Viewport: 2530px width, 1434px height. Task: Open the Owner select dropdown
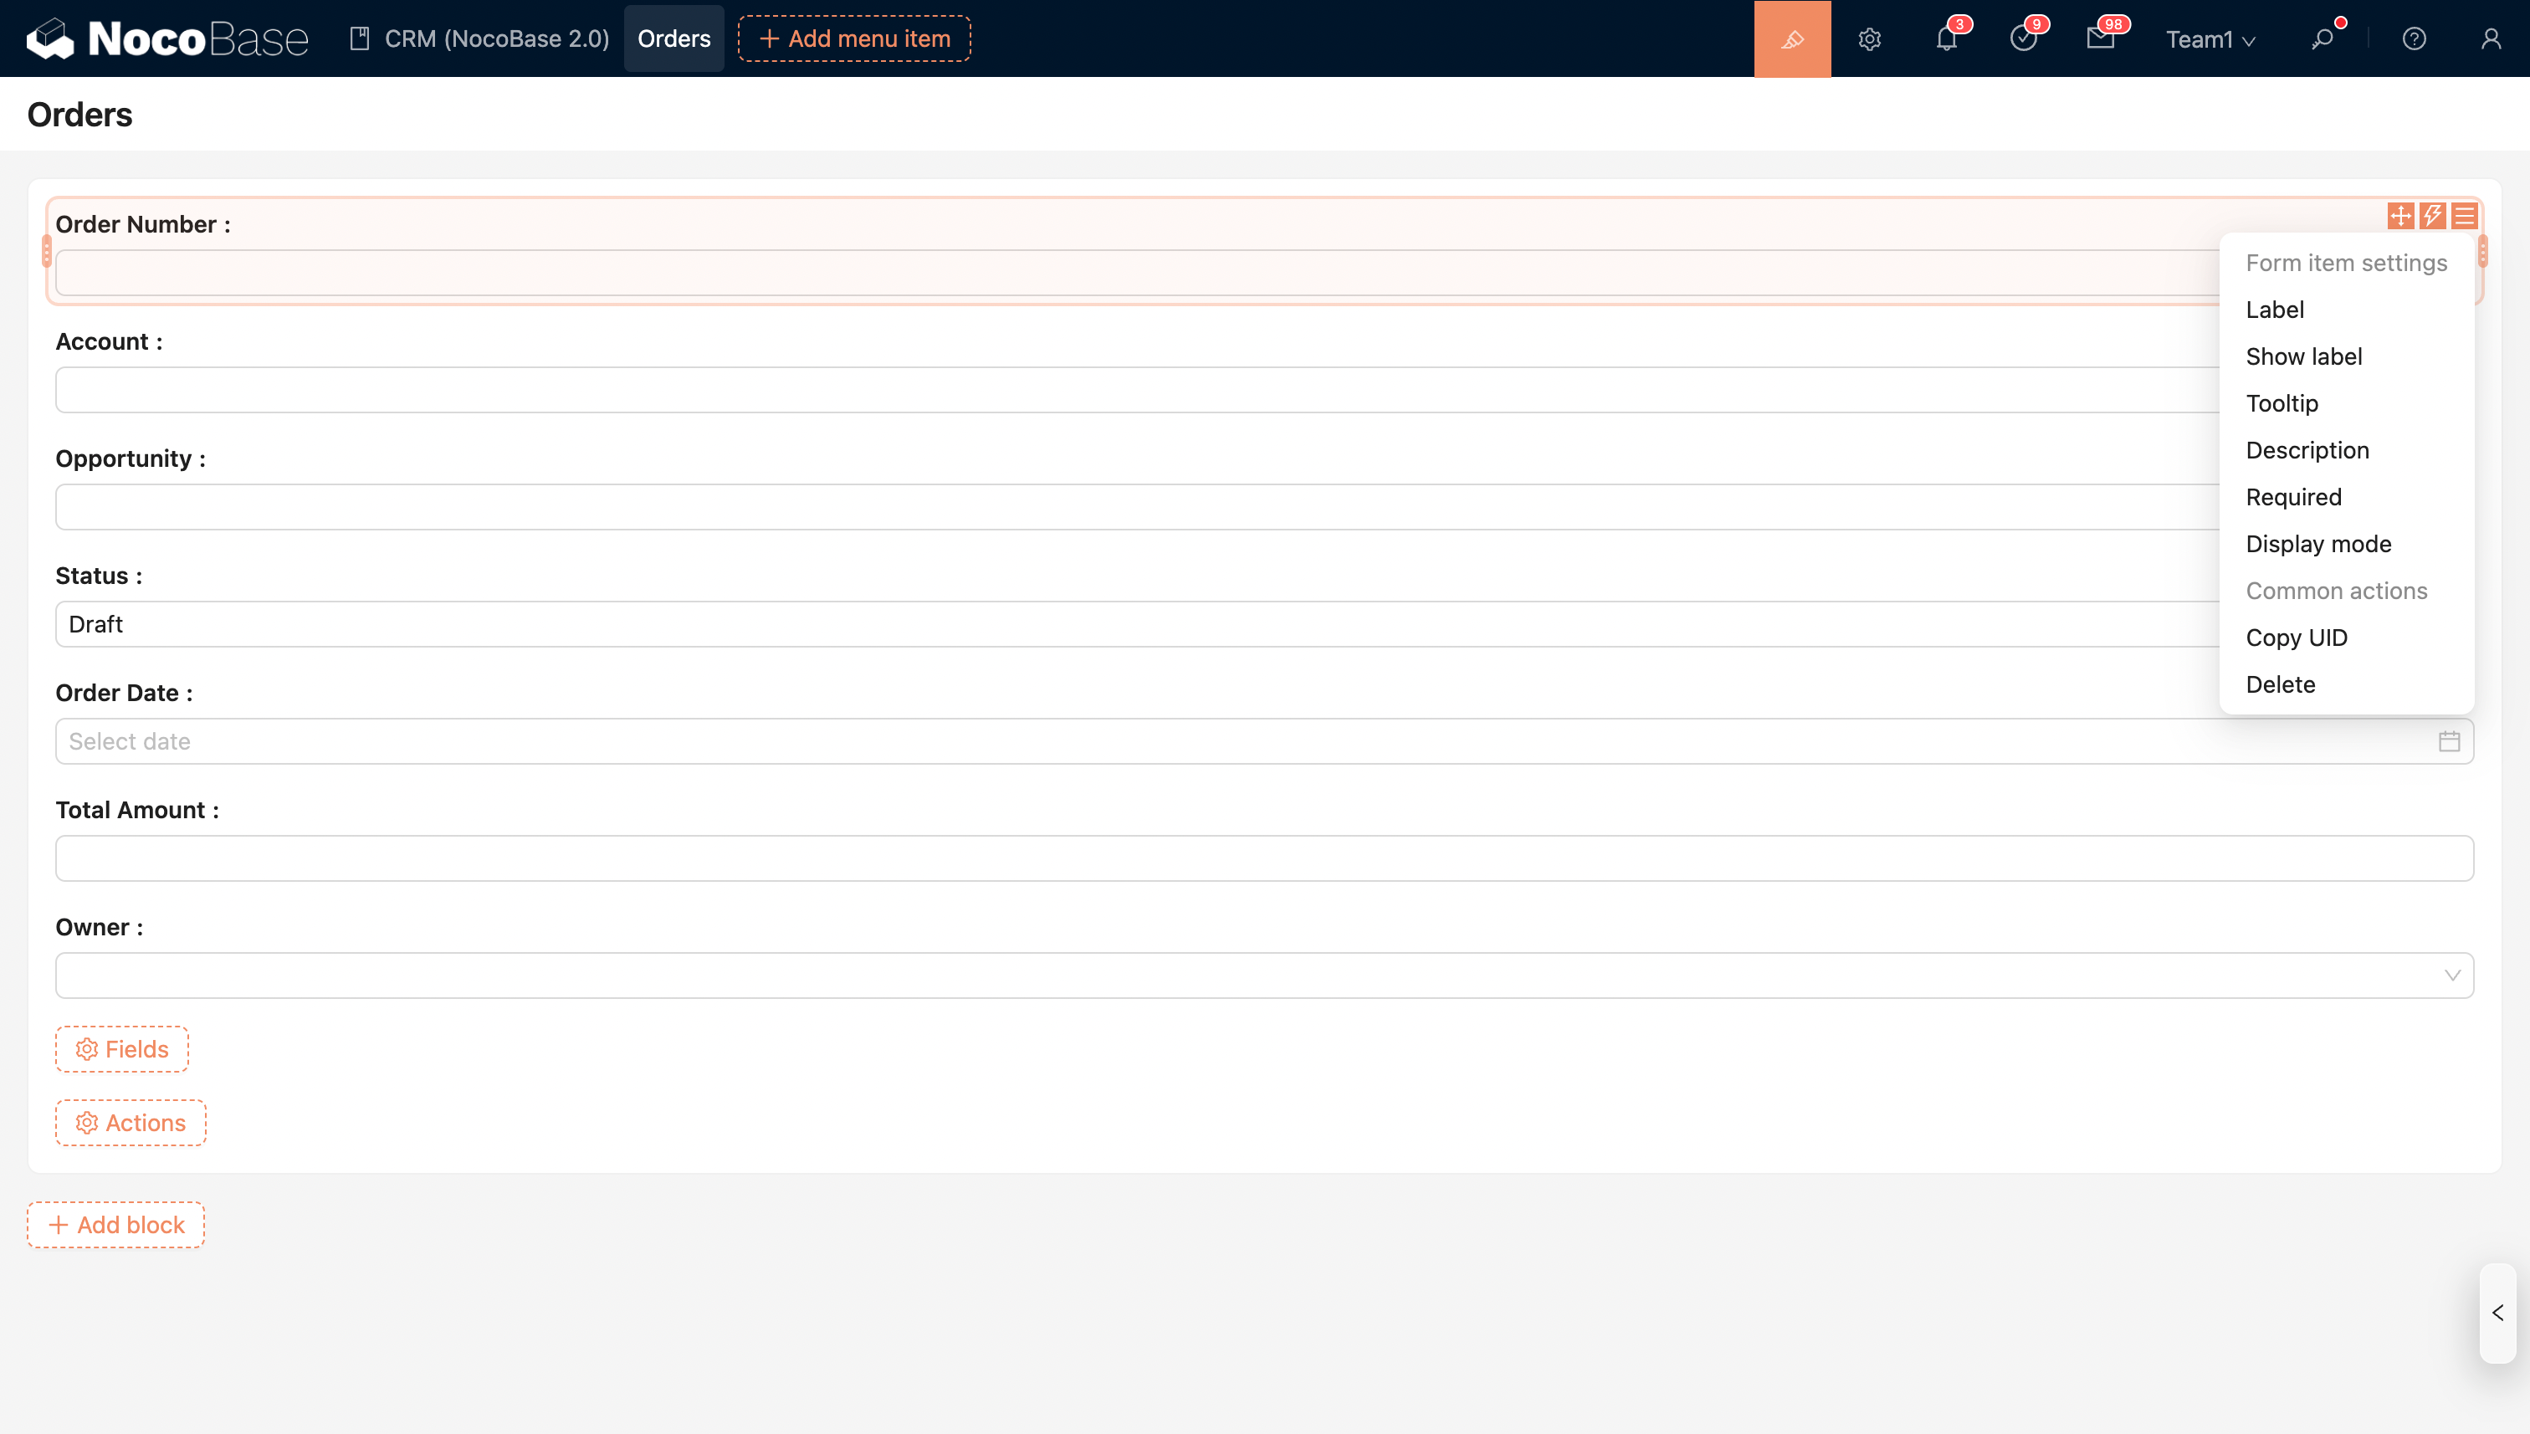[x=1263, y=975]
